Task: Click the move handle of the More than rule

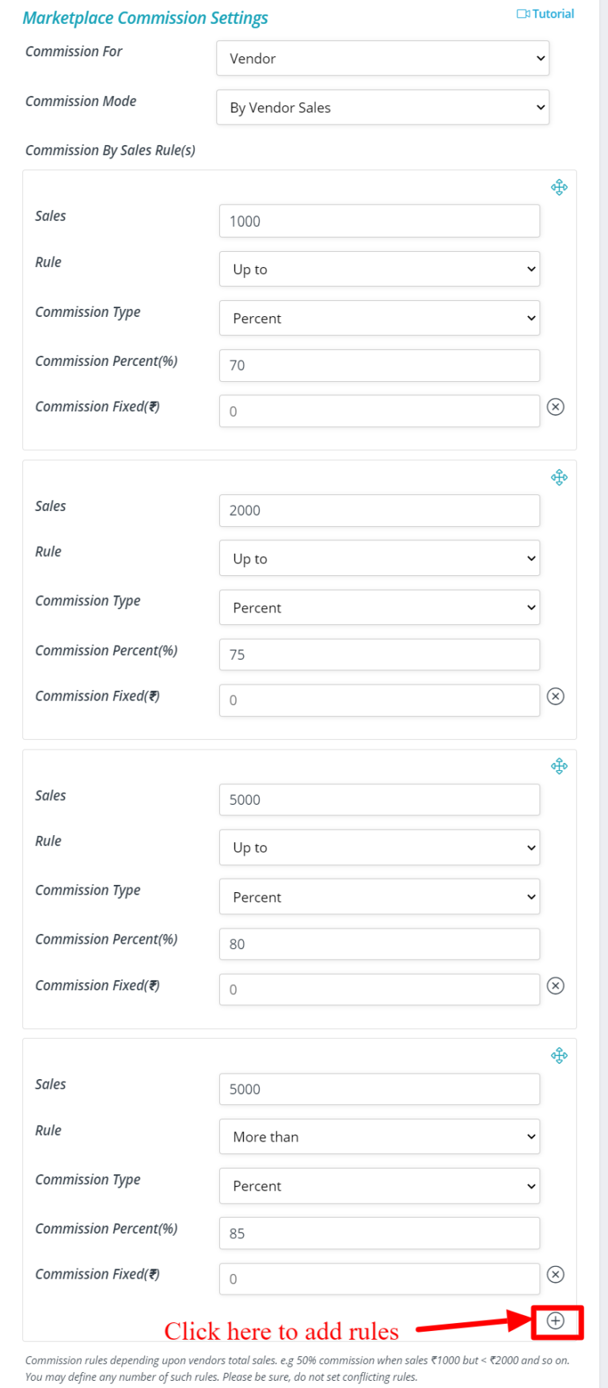Action: (559, 1055)
